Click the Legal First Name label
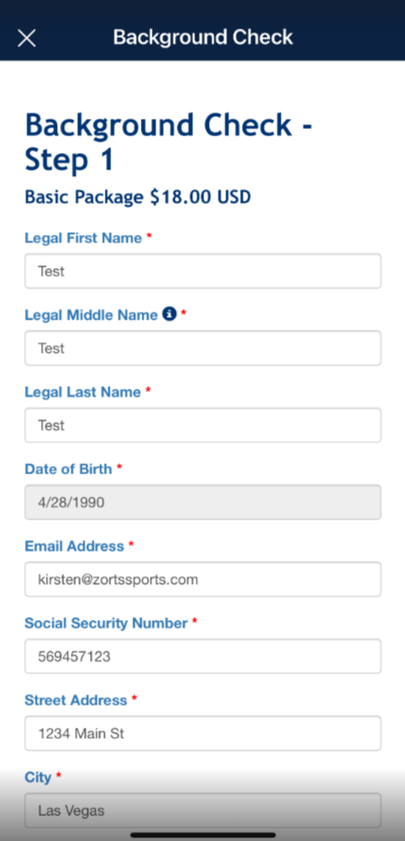The width and height of the screenshot is (405, 841). (83, 239)
